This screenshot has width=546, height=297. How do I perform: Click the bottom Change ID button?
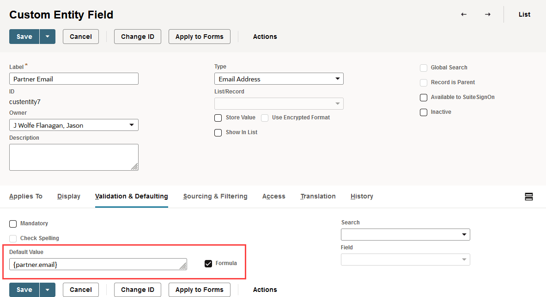138,290
